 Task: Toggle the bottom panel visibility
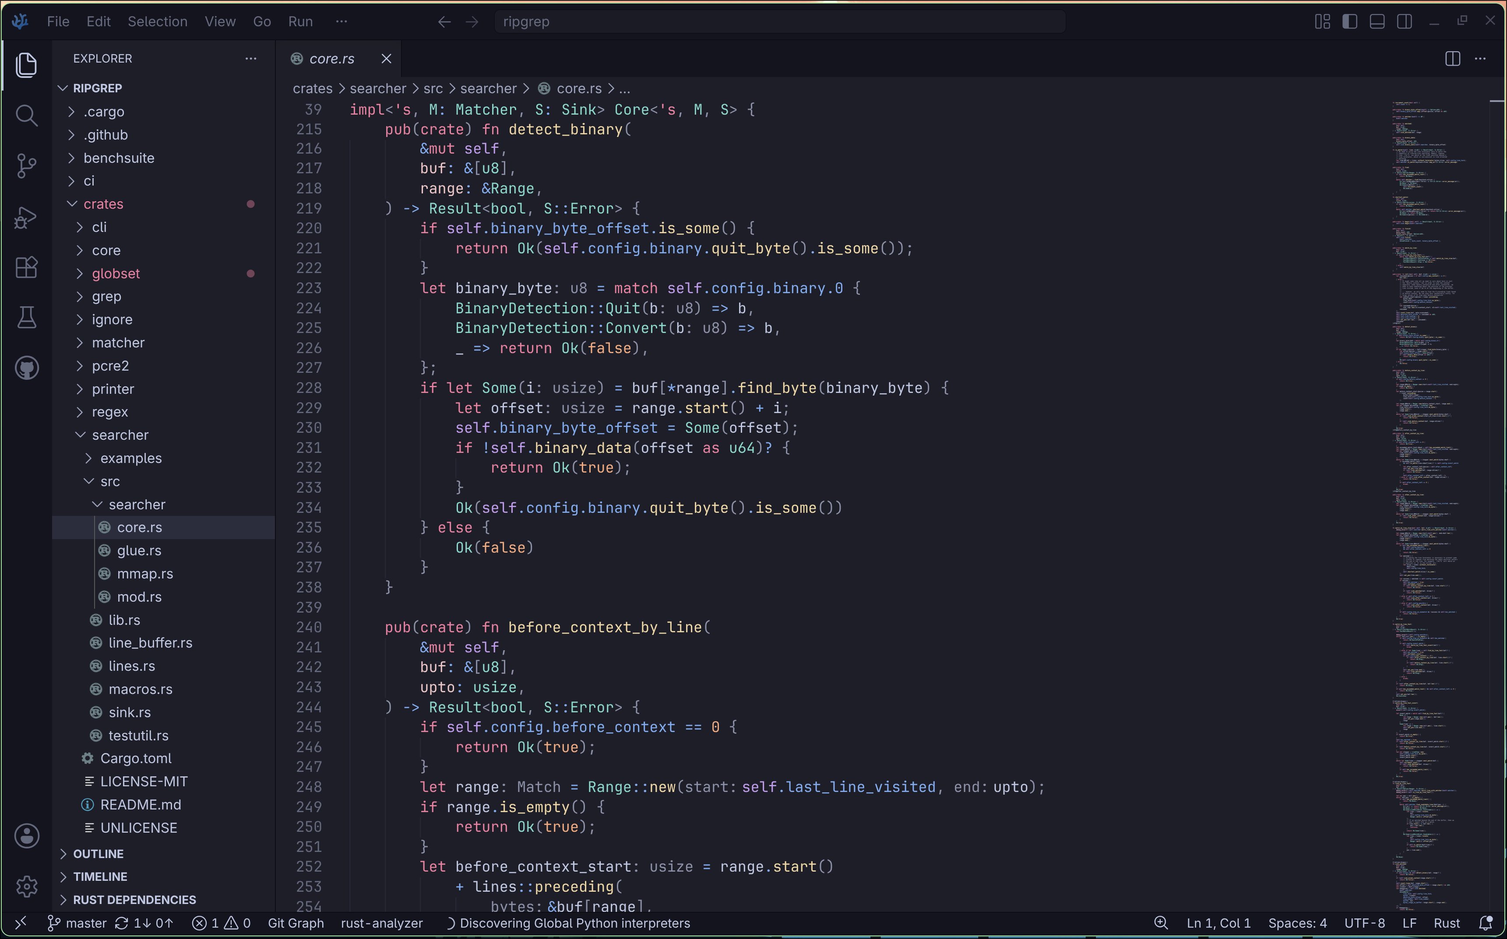point(1377,22)
